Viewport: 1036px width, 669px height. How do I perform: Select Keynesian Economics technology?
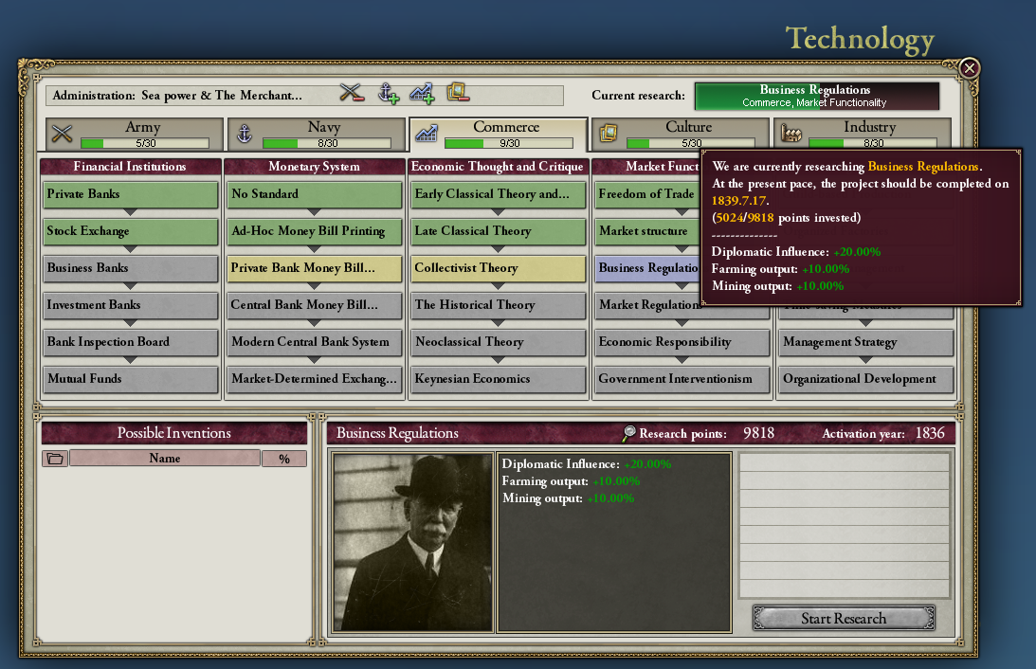(499, 379)
